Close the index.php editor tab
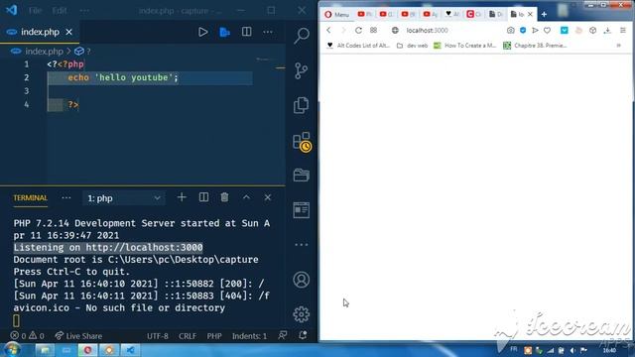 coord(69,32)
